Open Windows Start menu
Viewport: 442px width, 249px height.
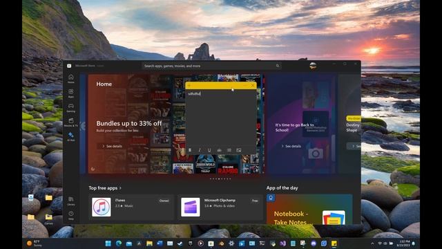point(108,243)
